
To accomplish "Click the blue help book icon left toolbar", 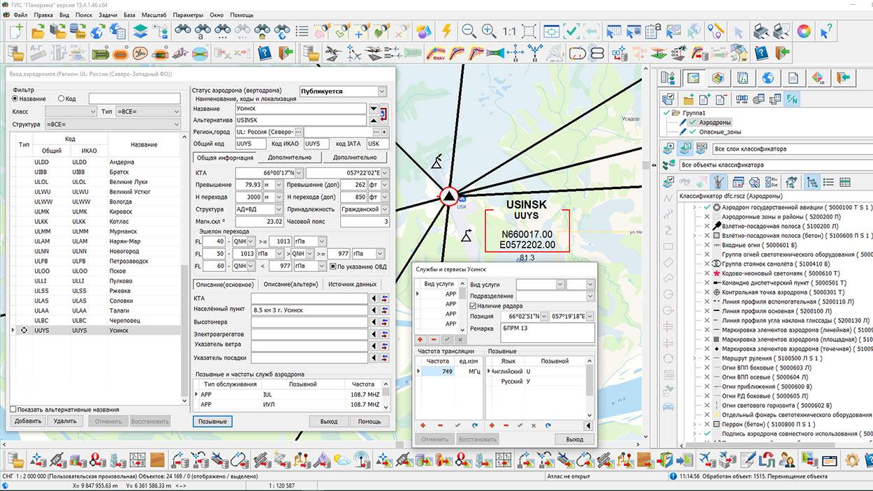I will pyautogui.click(x=265, y=53).
